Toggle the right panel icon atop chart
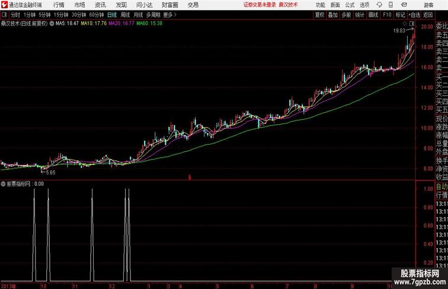Viewport: 448px width, 289px height. [x=412, y=24]
